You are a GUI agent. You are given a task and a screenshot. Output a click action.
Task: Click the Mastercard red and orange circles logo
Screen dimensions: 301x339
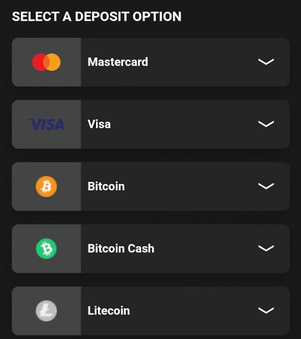pos(46,62)
